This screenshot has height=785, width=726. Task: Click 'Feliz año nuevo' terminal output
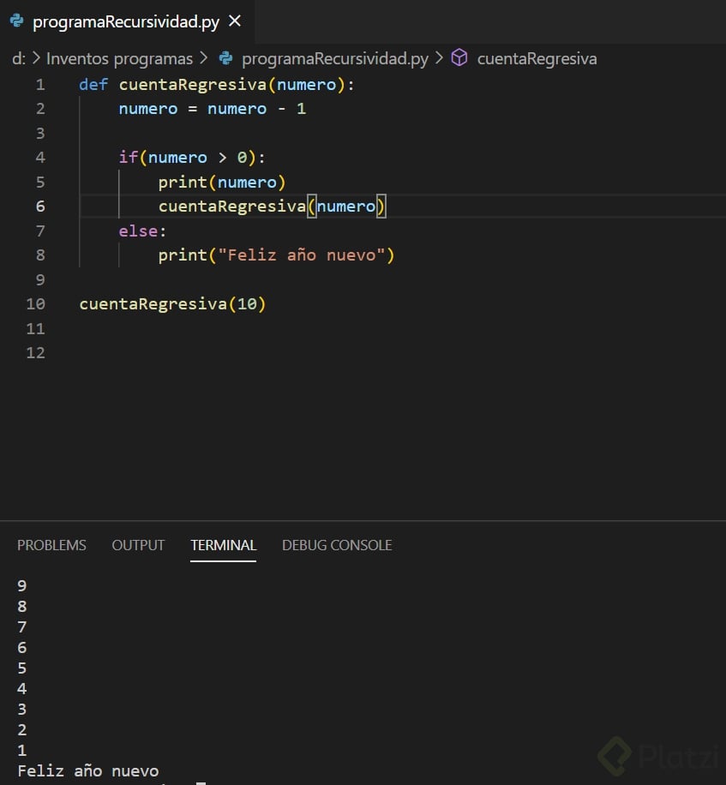(x=88, y=771)
